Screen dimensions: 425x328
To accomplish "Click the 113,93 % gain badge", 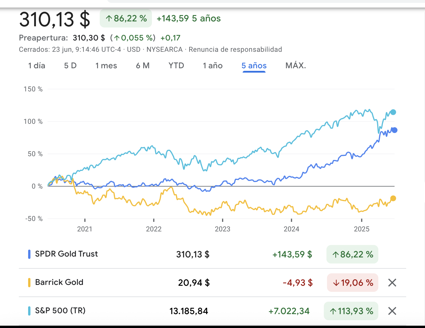I will pos(351,311).
